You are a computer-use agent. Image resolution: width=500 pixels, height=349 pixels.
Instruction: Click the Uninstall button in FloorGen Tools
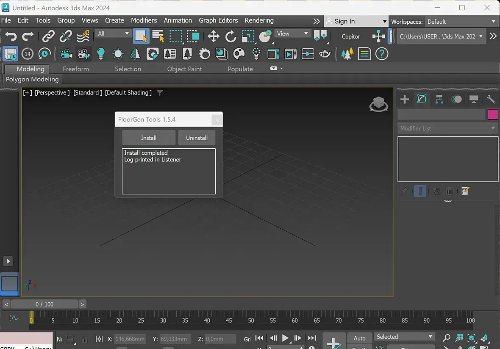pyautogui.click(x=197, y=138)
